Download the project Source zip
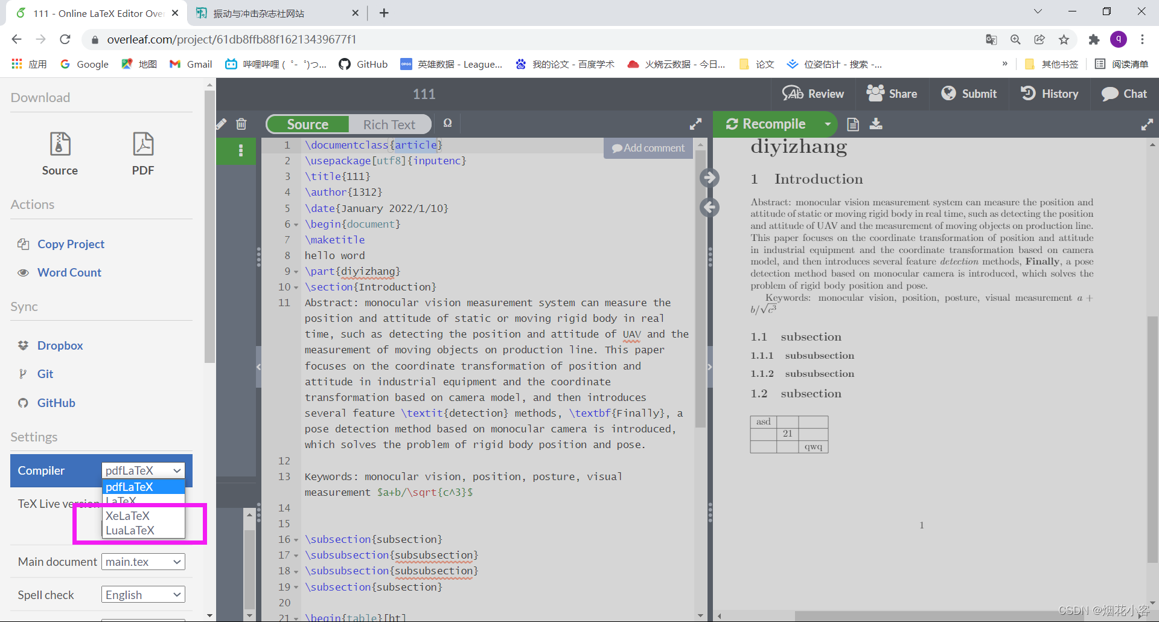The width and height of the screenshot is (1159, 622). (60, 154)
